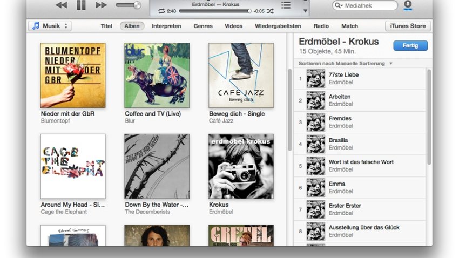Click the song progress bar
Viewport: 459px width, 258px height.
coord(215,11)
